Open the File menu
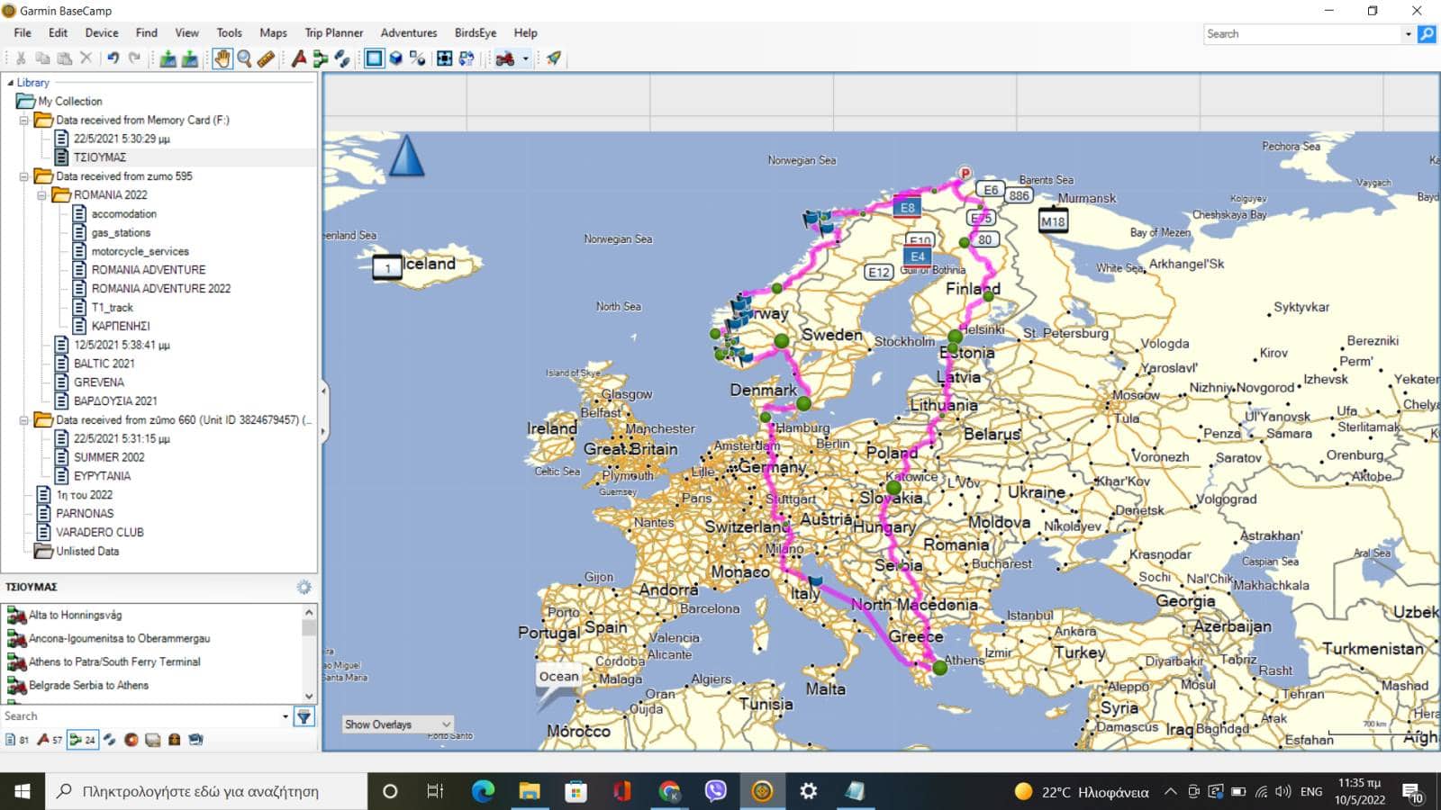1441x810 pixels. 23,32
